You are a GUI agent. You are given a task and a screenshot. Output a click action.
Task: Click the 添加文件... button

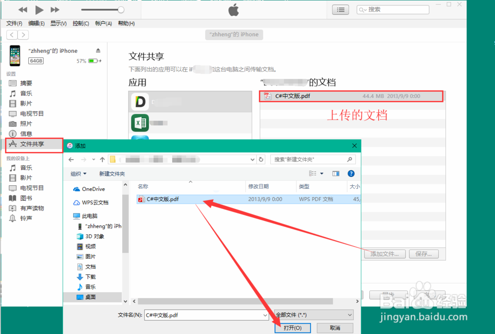coord(385,253)
